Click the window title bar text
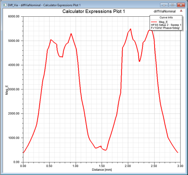 44,5
